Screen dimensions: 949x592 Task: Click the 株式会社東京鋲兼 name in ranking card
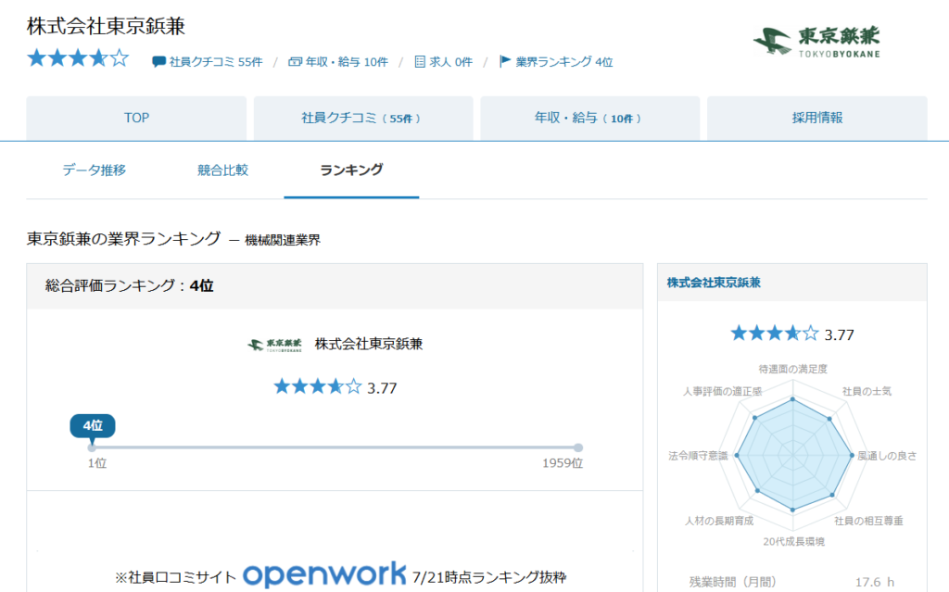coord(369,344)
